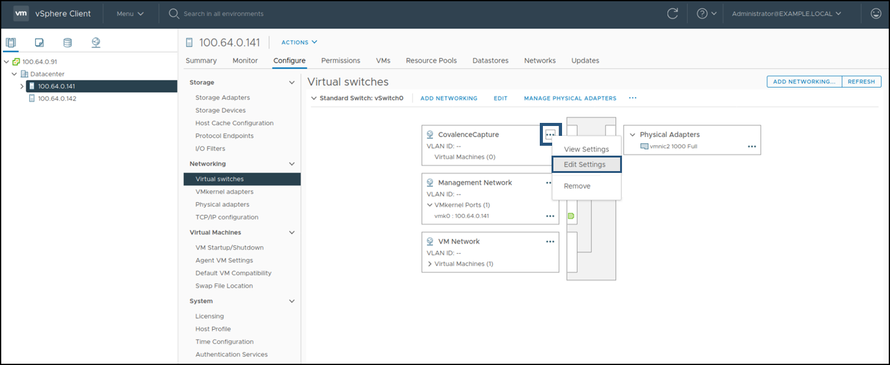Switch to the Permissions tab
This screenshot has height=365, width=890.
click(341, 61)
